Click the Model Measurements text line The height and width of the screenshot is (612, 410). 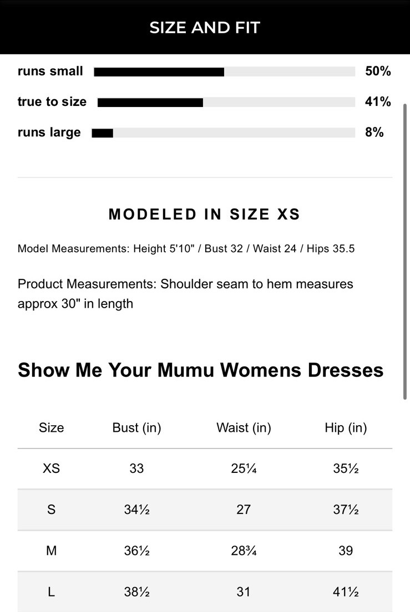tap(186, 248)
